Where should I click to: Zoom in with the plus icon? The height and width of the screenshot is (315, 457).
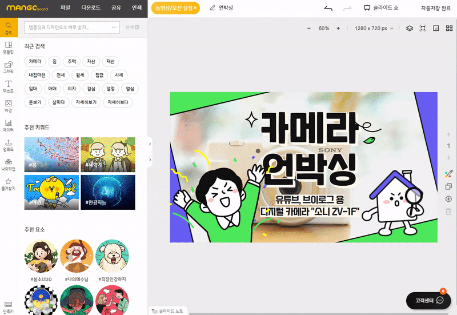tap(338, 28)
